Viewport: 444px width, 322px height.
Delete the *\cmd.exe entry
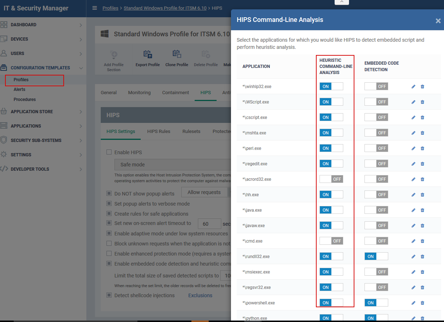click(422, 241)
